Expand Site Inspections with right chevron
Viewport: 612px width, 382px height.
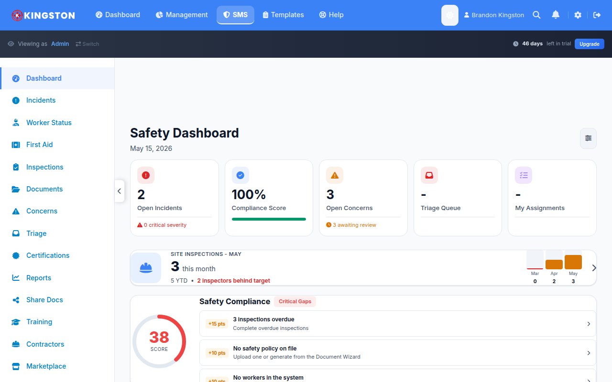pos(594,268)
